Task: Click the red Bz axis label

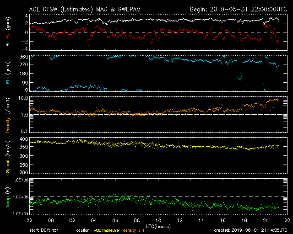Action: pos(8,36)
